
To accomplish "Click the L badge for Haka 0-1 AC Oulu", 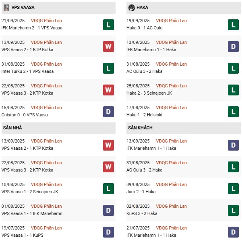I will coord(233,25).
